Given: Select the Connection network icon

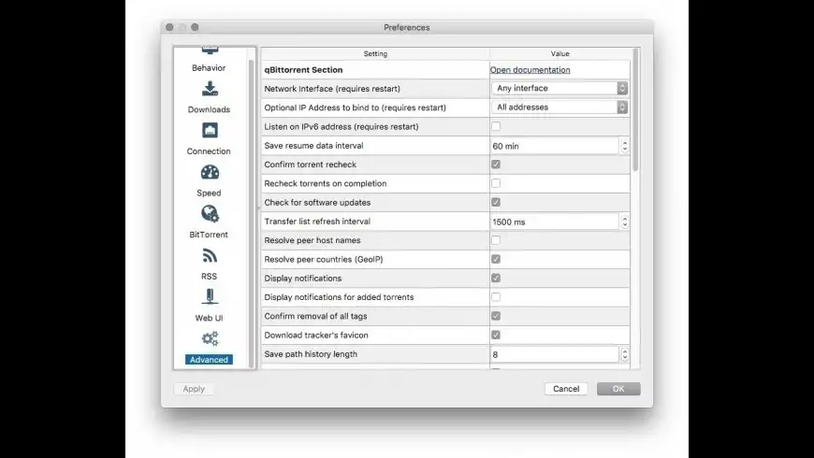Looking at the screenshot, I should [210, 130].
